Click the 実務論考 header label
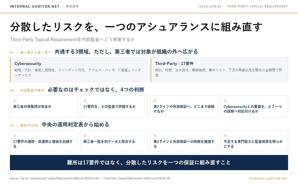 72,6
